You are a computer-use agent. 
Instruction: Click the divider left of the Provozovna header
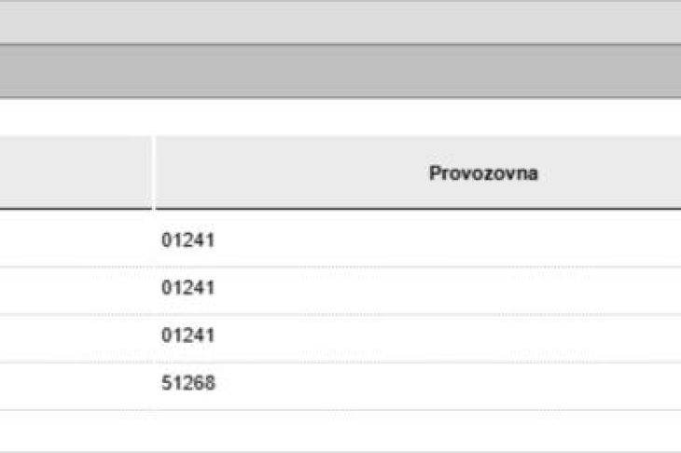[153, 173]
